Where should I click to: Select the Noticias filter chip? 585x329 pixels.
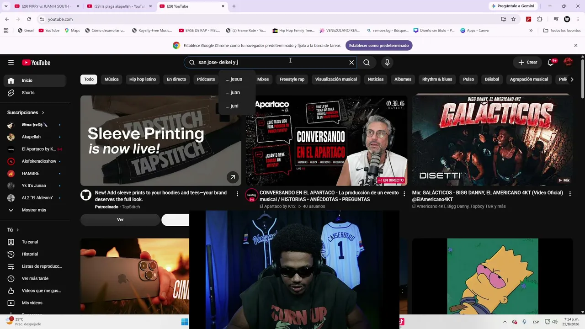pos(376,80)
